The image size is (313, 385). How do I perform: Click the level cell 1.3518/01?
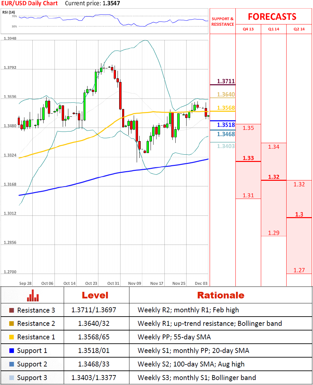click(x=94, y=350)
